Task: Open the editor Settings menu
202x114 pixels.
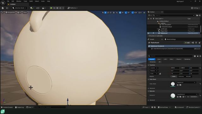Action: point(195,8)
